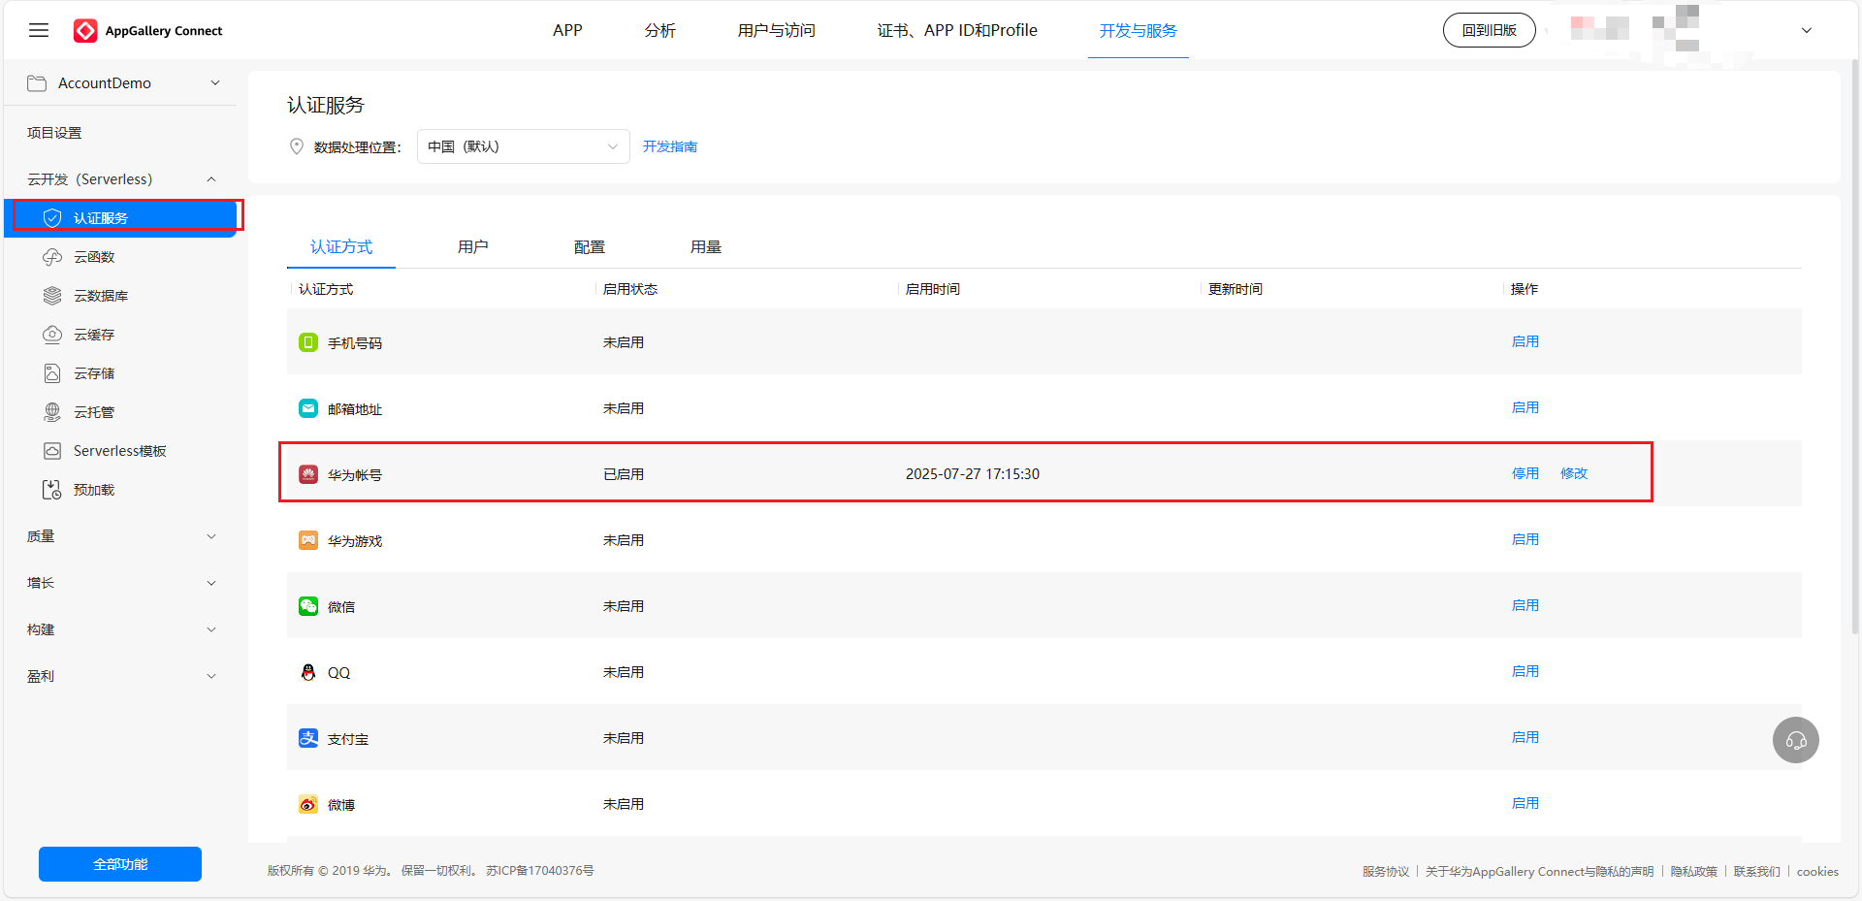
Task: Open the 开发与服务 top menu
Action: [x=1139, y=30]
